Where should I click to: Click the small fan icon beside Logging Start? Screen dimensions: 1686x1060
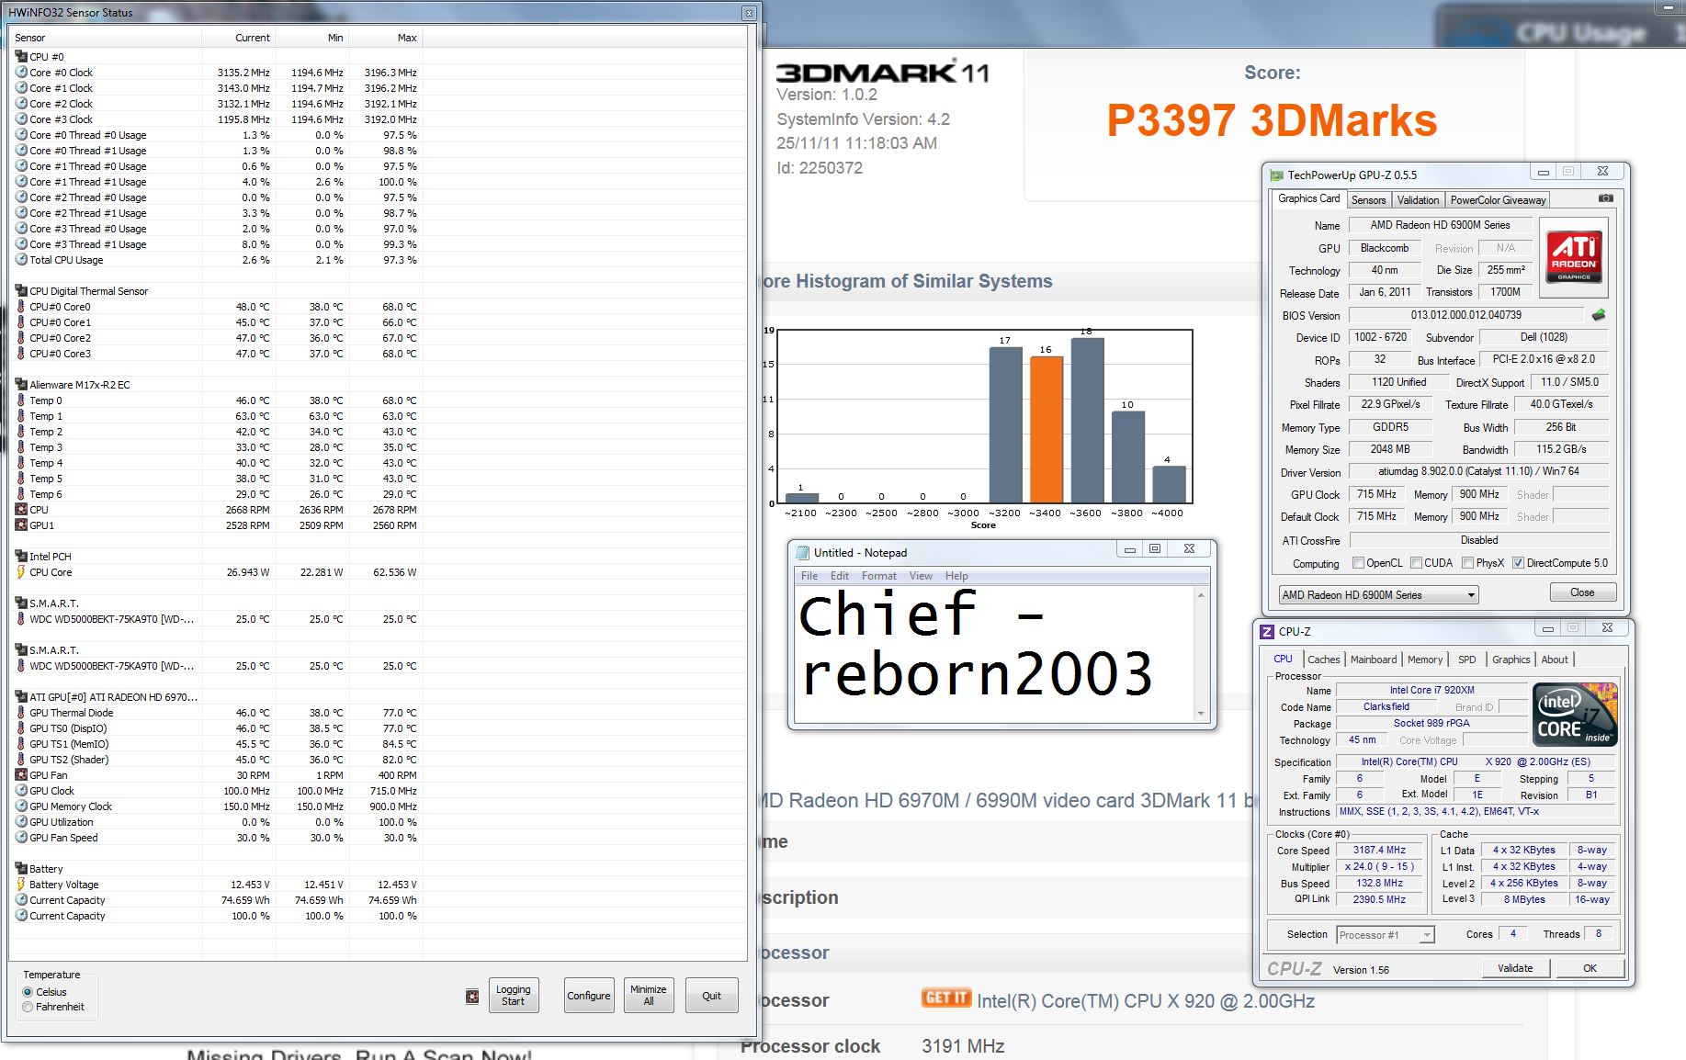[472, 996]
